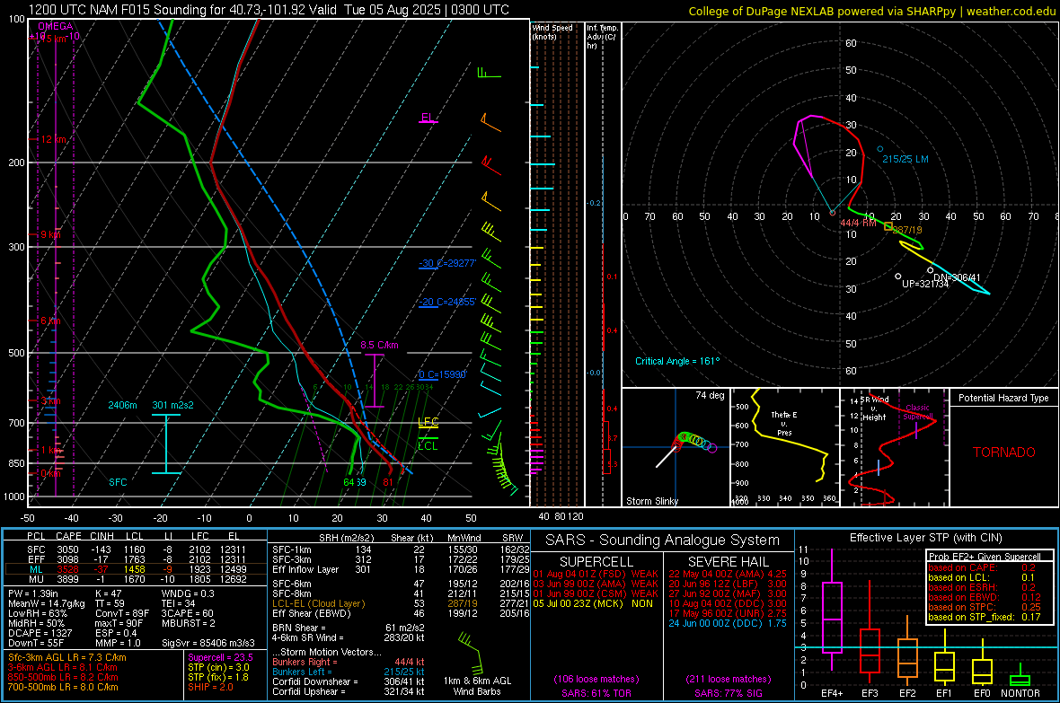Click the 'Wind Speed (knots)' panel header
The width and height of the screenshot is (1060, 703).
[552, 31]
